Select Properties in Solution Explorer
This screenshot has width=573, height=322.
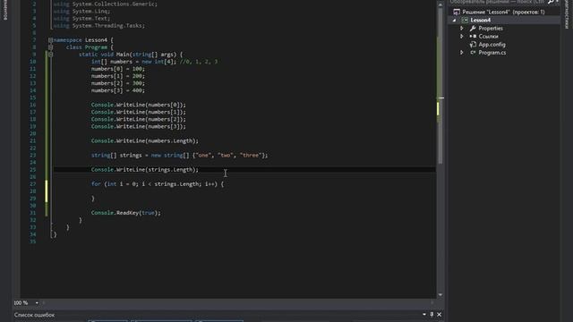pos(491,28)
